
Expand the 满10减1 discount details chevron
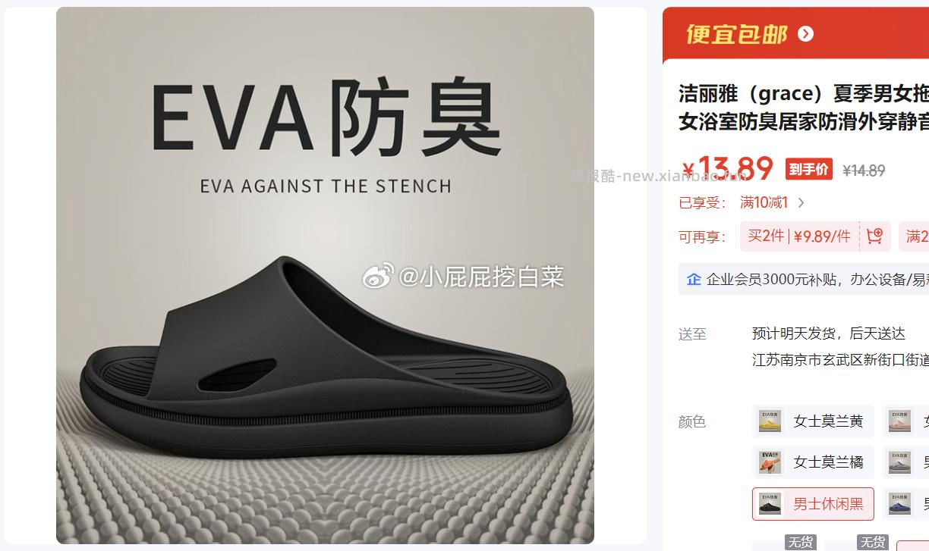click(x=801, y=202)
